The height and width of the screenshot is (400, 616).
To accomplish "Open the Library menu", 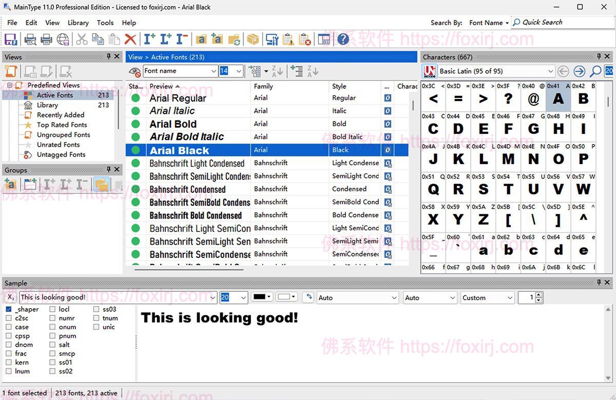I will click(x=78, y=23).
